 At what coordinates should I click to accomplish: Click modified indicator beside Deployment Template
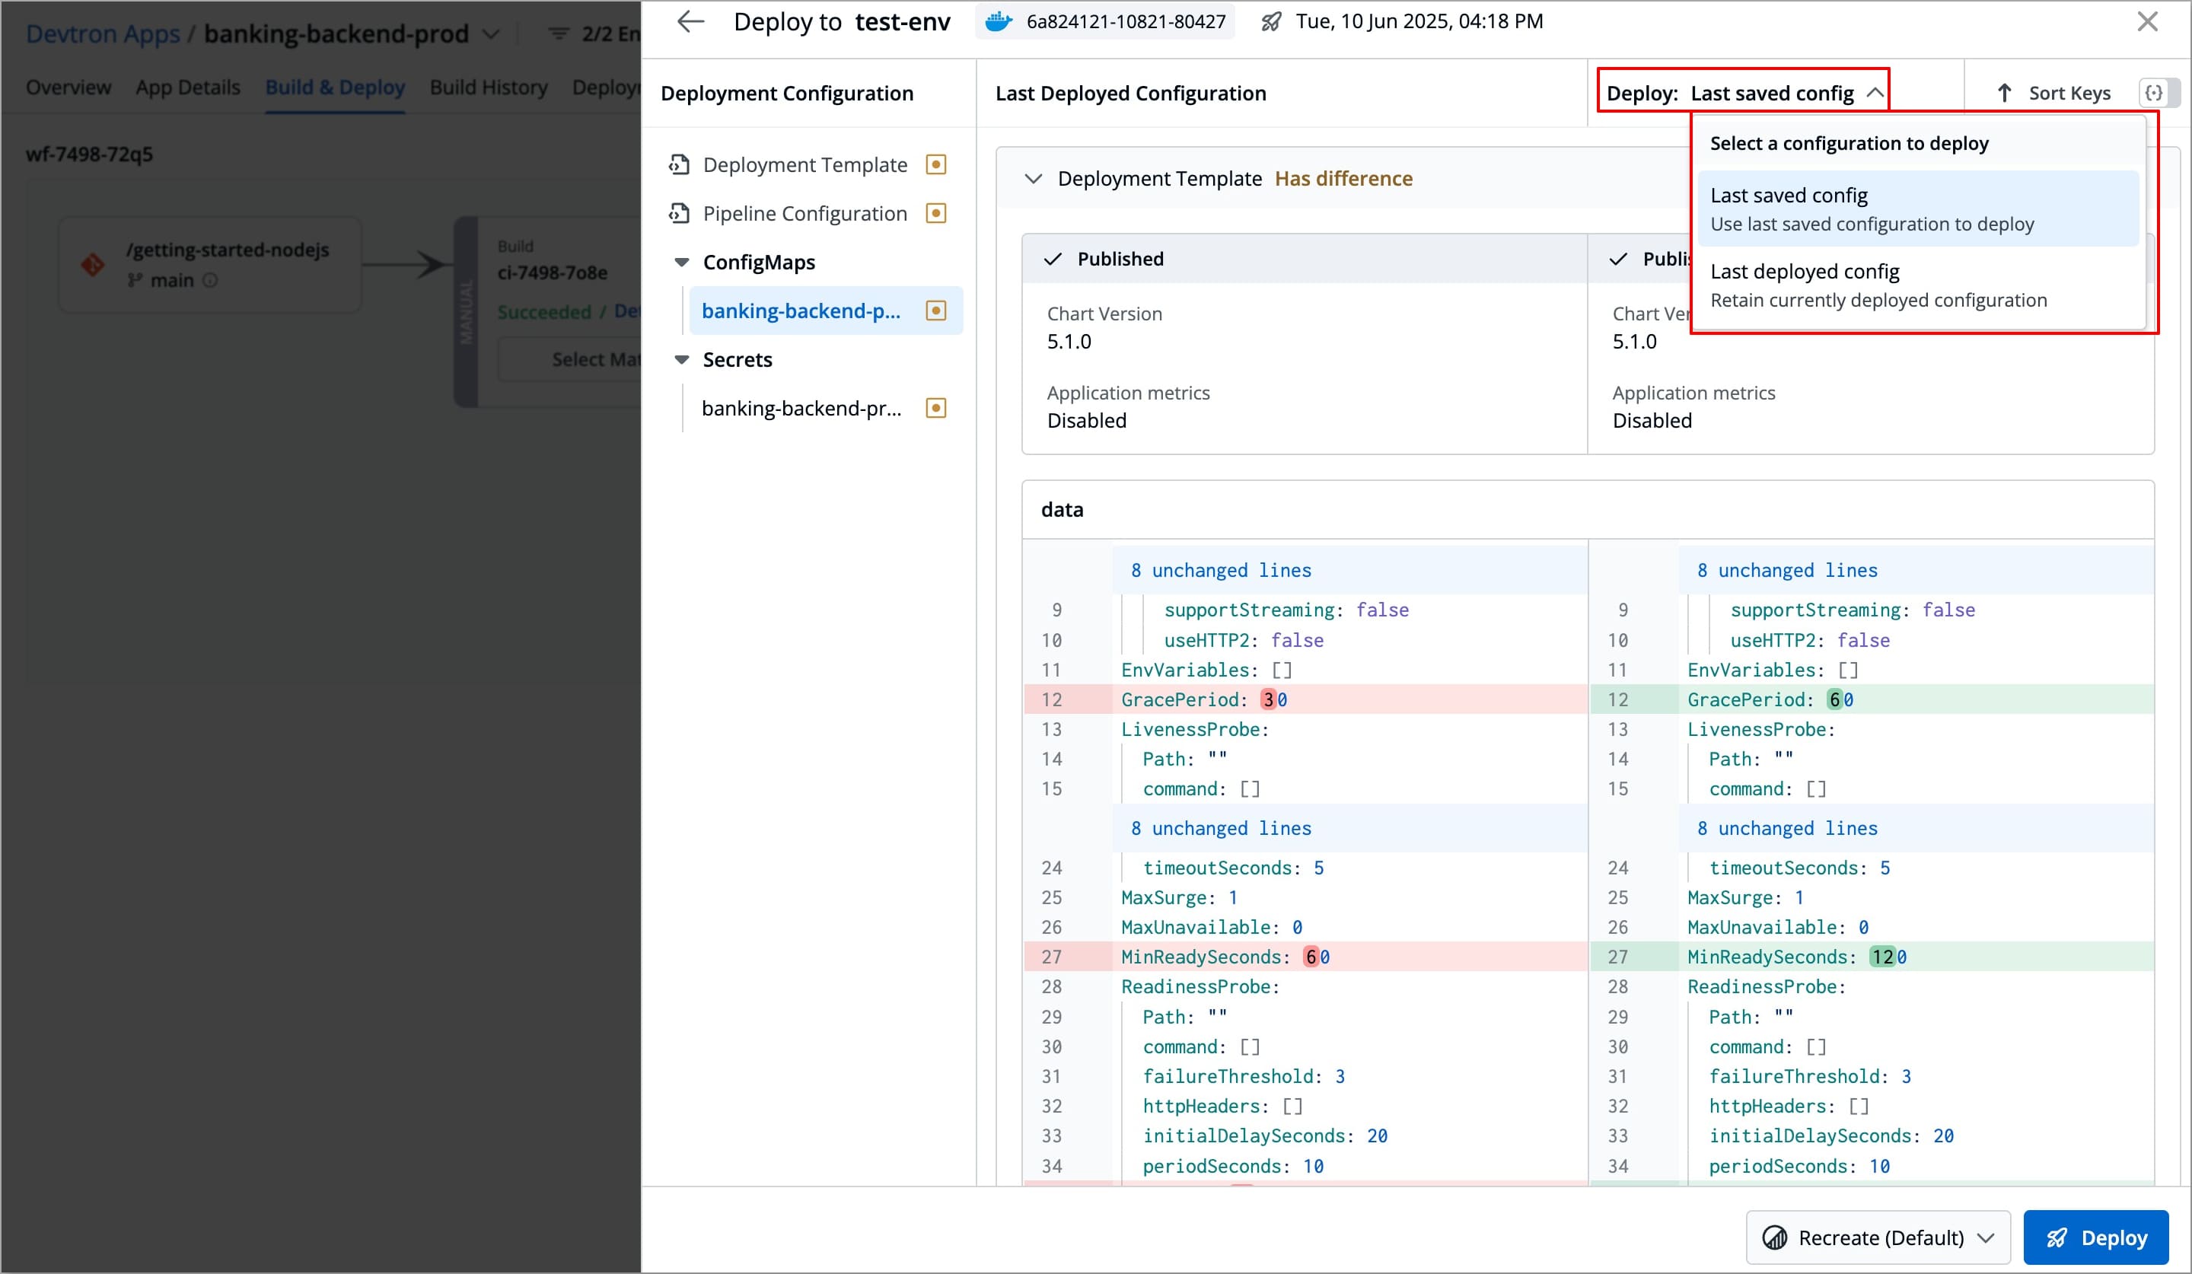[936, 165]
